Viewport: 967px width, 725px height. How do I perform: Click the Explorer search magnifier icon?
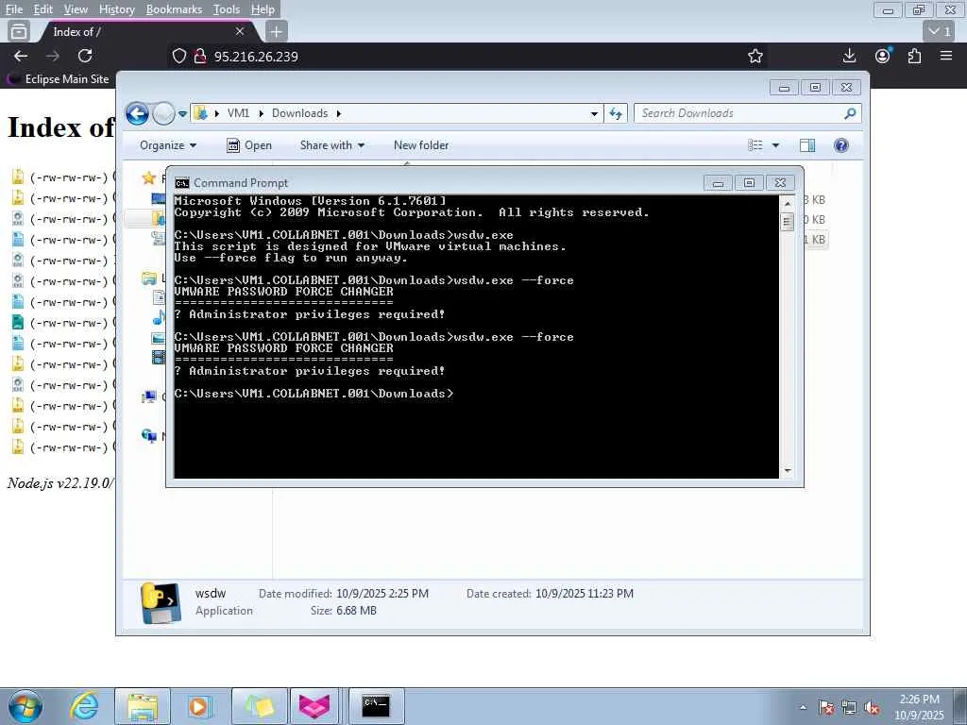tap(851, 113)
